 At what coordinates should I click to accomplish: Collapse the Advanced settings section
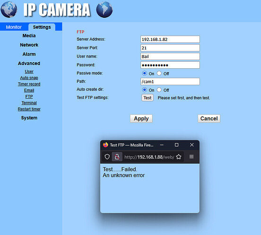[29, 64]
